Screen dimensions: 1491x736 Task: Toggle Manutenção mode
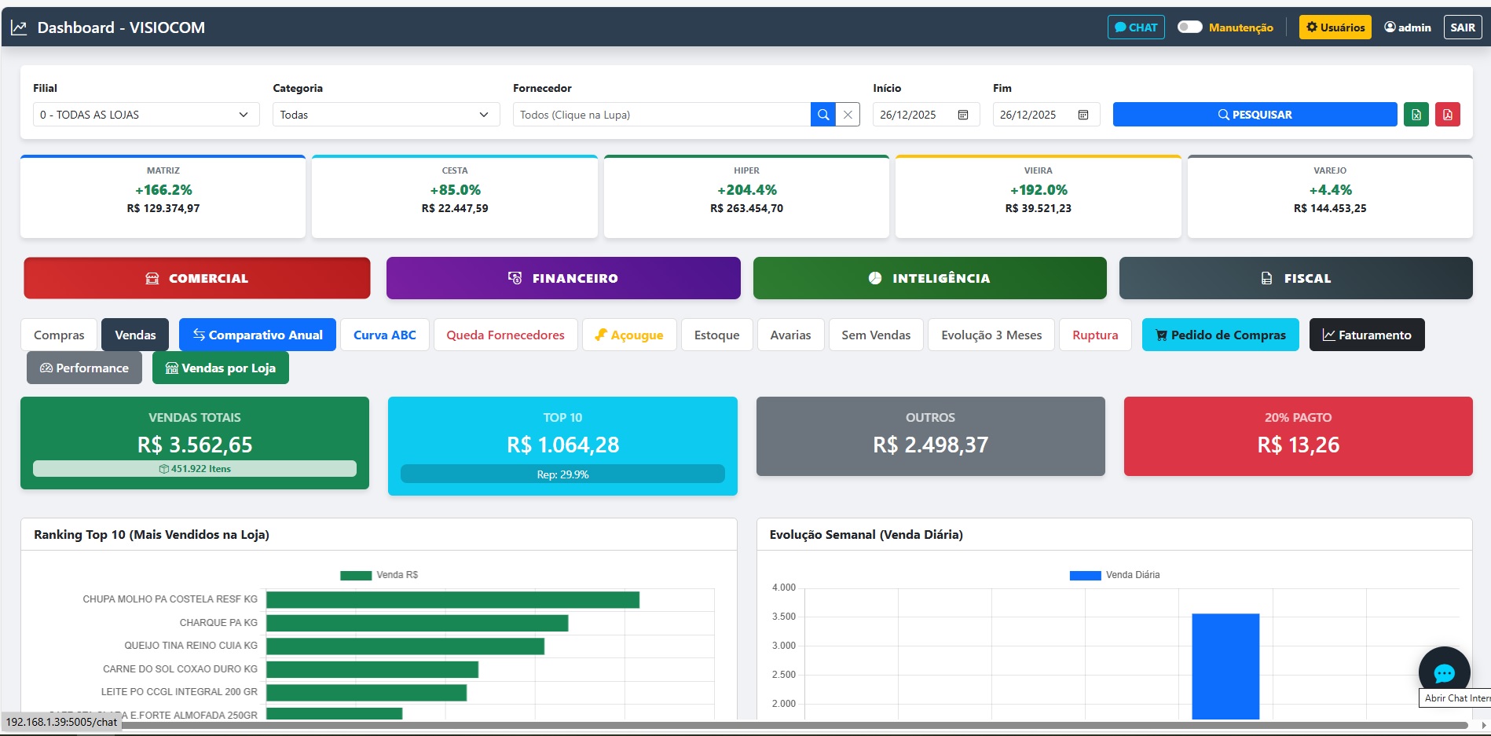[x=1190, y=27]
